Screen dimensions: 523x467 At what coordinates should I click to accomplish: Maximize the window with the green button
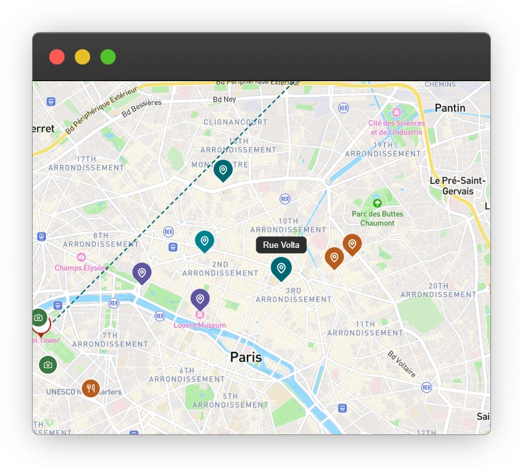tap(108, 57)
